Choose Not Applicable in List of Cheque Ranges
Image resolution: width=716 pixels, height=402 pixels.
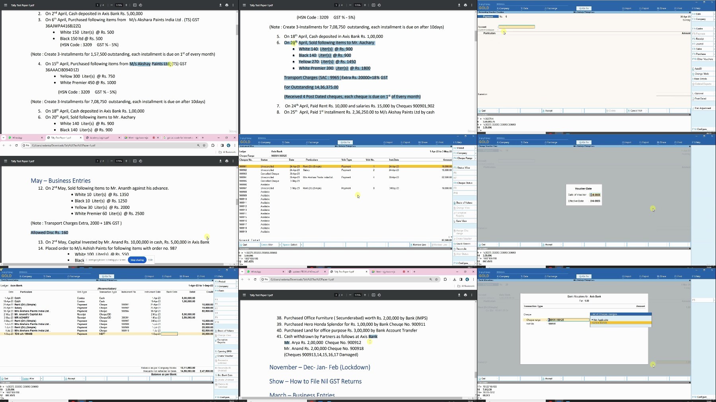point(621,320)
